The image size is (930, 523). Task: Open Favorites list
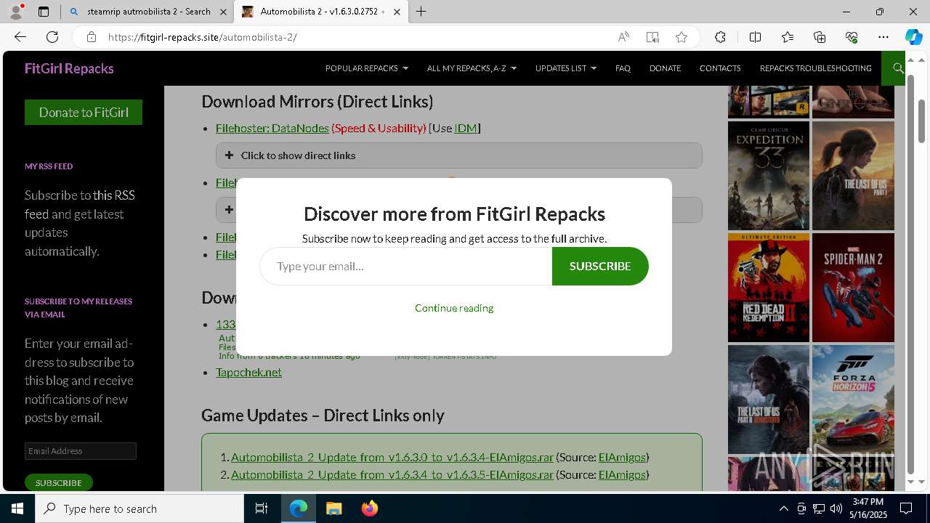pos(788,37)
